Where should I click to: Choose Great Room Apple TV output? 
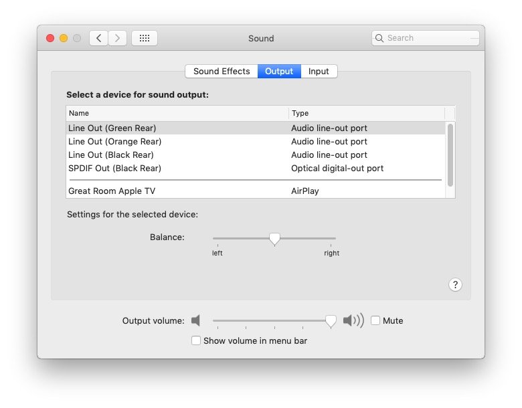click(x=256, y=191)
